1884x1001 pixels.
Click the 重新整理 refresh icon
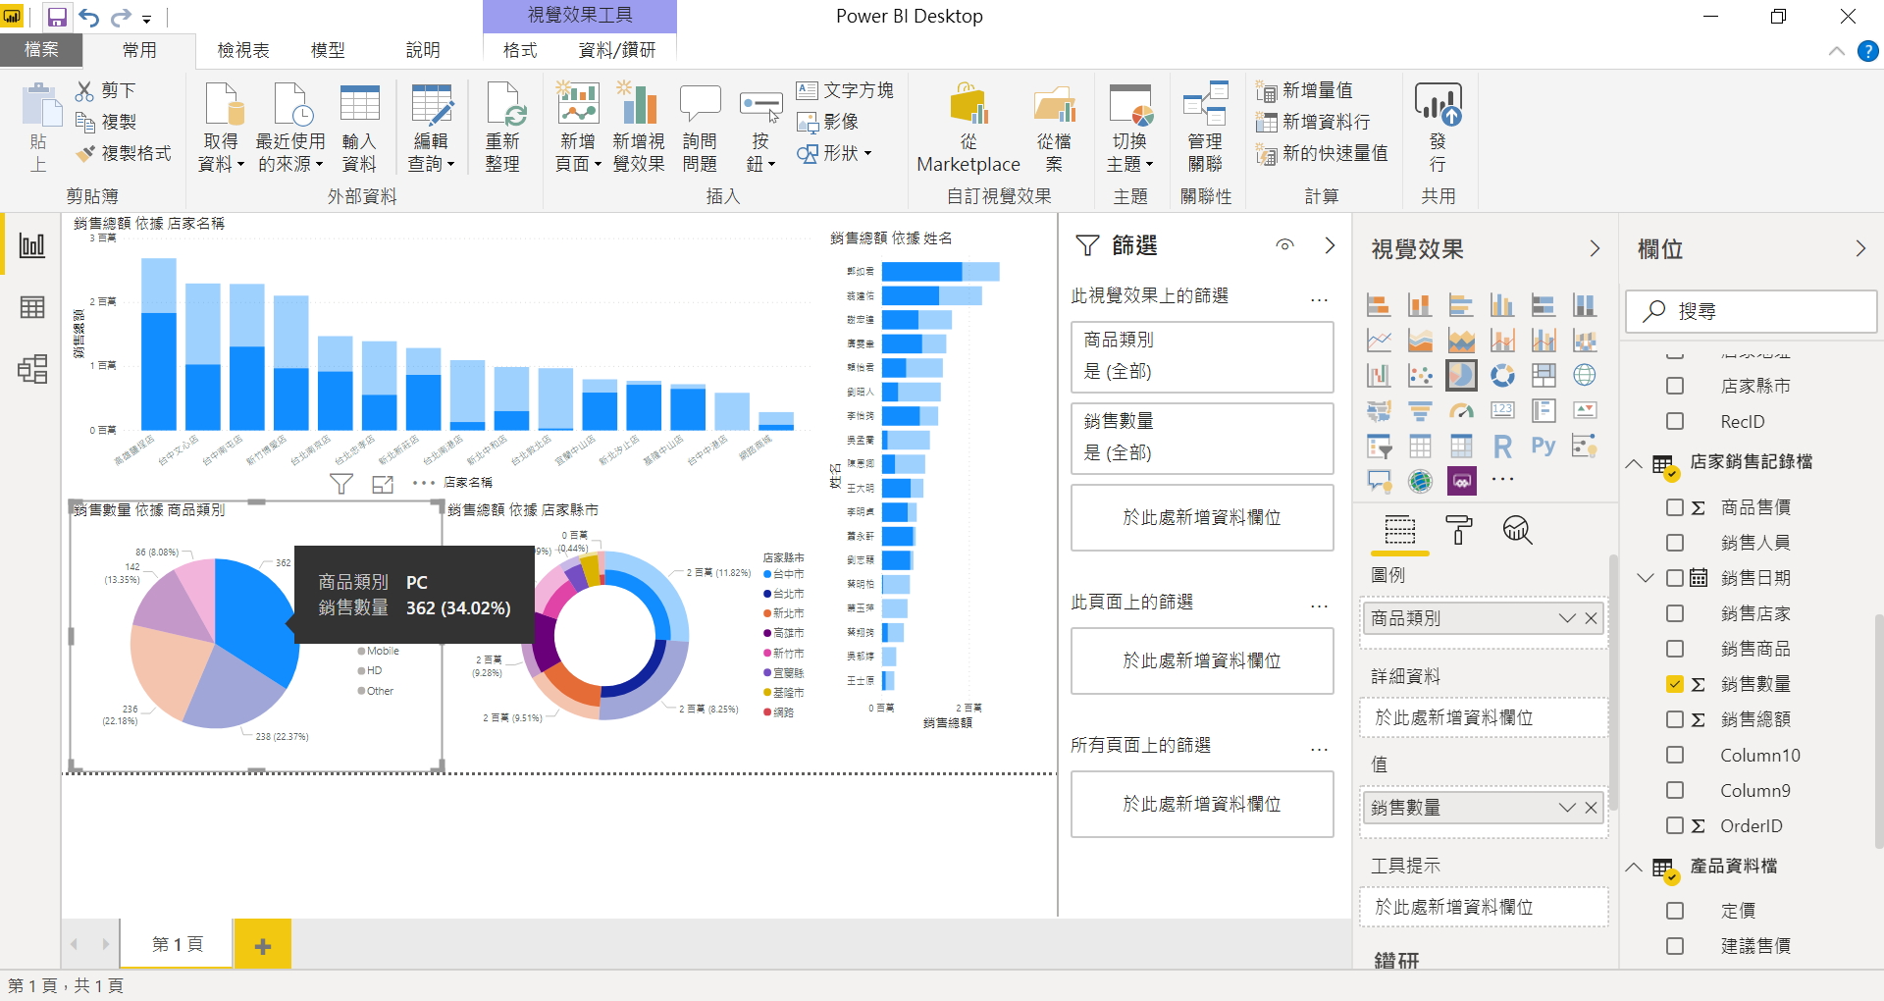[502, 128]
